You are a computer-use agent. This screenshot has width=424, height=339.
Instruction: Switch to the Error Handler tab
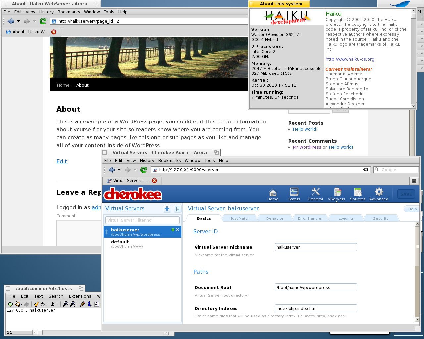tap(310, 218)
